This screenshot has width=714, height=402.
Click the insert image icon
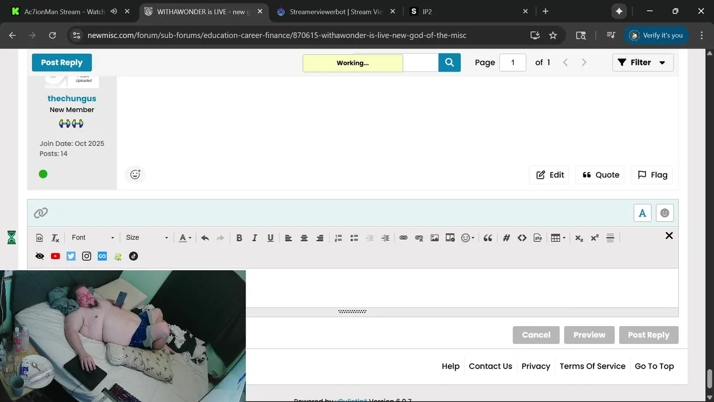coord(435,238)
